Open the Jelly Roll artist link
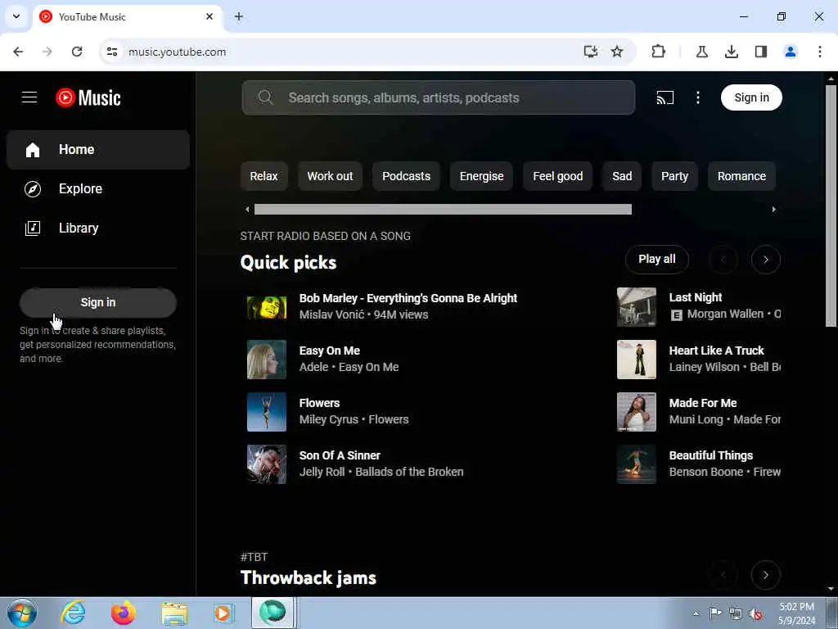Image resolution: width=838 pixels, height=629 pixels. click(322, 472)
